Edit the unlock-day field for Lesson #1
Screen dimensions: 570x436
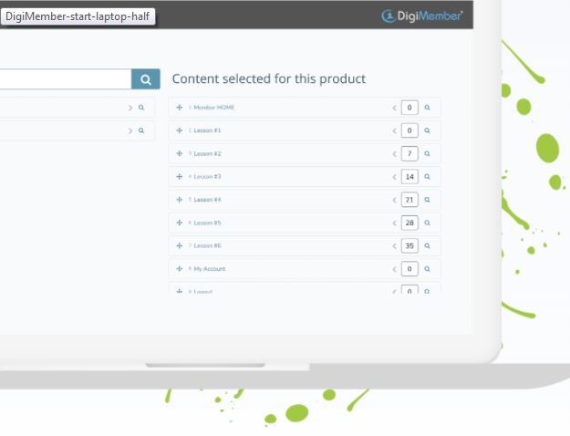point(409,130)
